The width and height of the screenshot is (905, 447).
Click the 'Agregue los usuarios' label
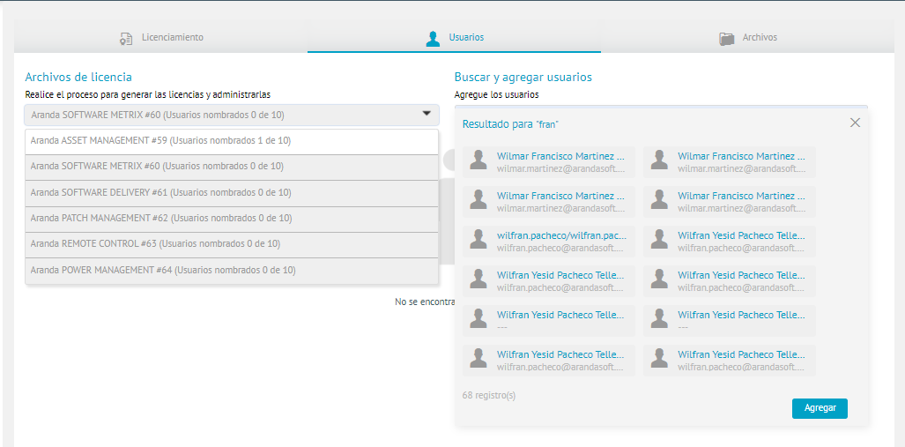[496, 94]
